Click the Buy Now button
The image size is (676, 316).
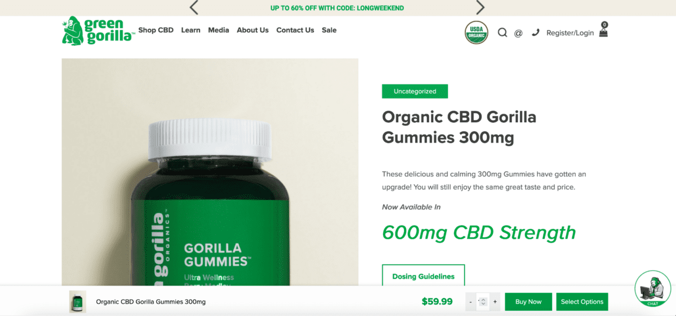(x=528, y=301)
